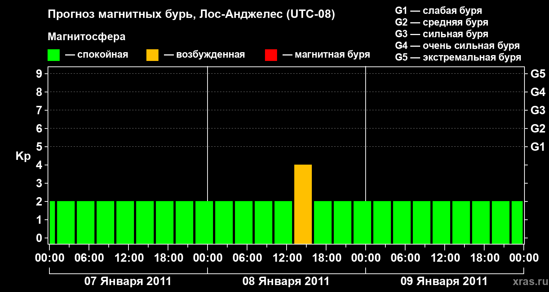This screenshot has height=292, width=549.
Task: Click the '5' value on Kp axis
Action: coord(40,147)
